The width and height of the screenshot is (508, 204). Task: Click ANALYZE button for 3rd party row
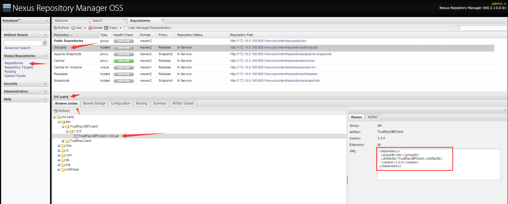coord(124,48)
